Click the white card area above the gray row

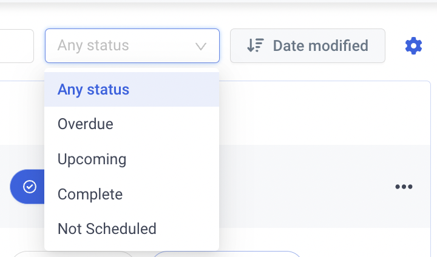[325, 113]
